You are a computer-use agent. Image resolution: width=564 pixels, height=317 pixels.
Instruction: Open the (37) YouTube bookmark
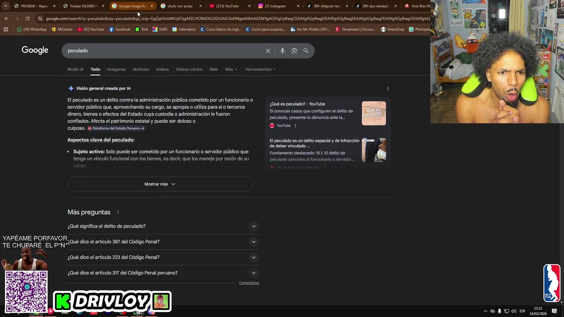[x=91, y=29]
